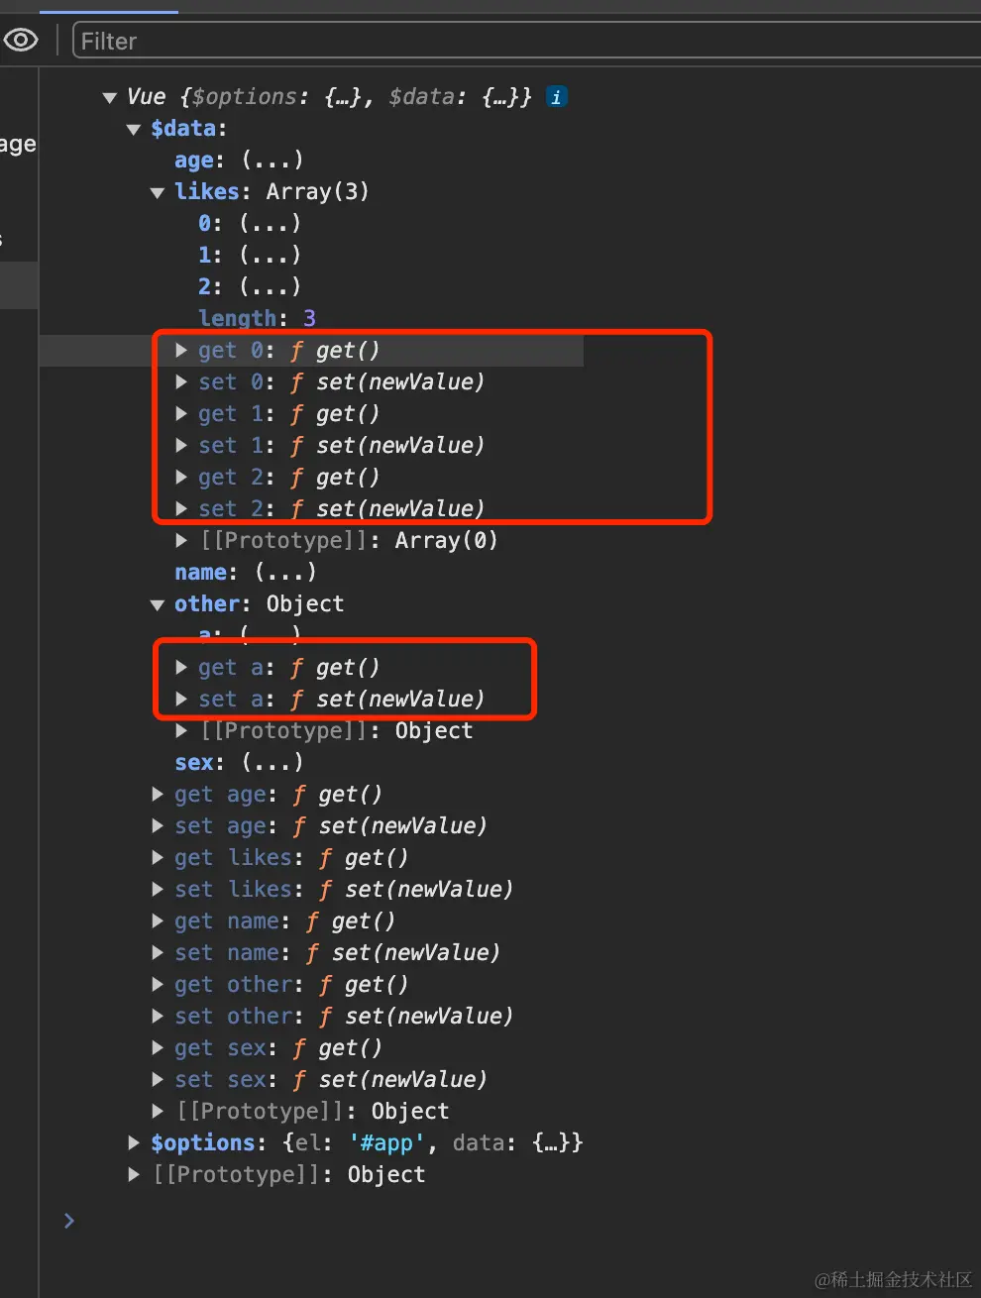Expand the get name getter
This screenshot has height=1298, width=981.
[x=158, y=921]
